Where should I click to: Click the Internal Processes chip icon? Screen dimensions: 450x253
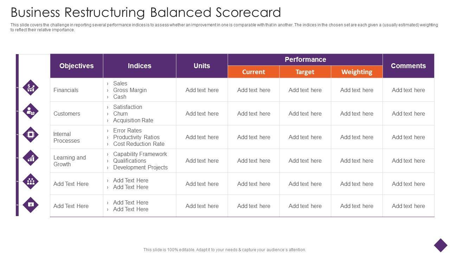(31, 135)
